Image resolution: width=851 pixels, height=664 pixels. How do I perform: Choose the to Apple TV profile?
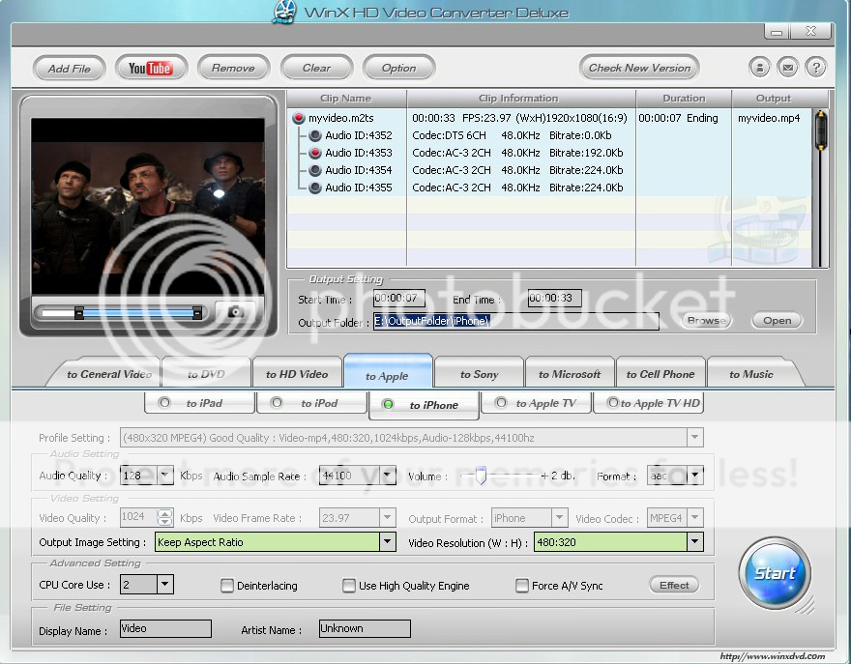click(x=536, y=403)
